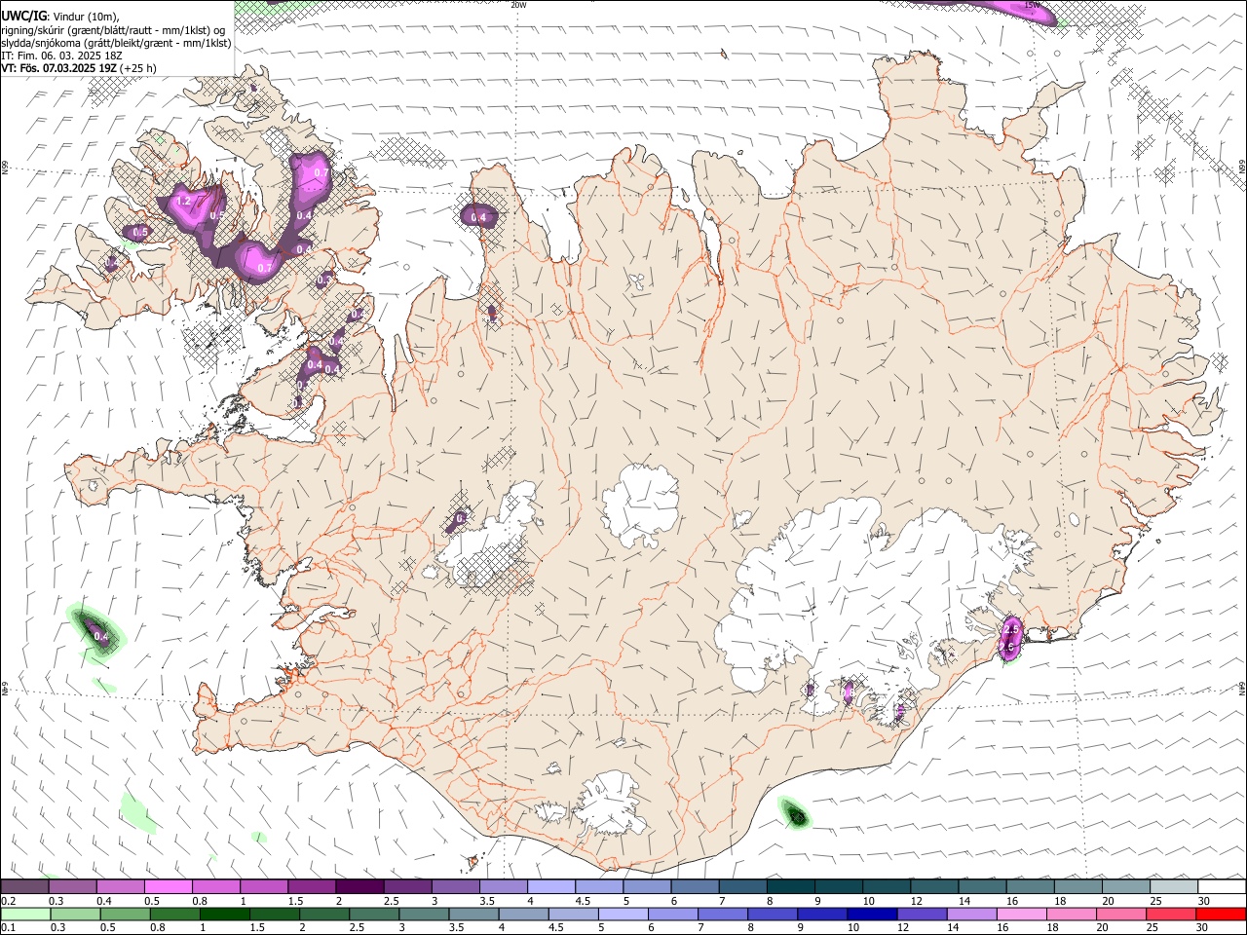Pick the darkest navy 10–12 swatch in lower legend
This screenshot has height=935, width=1247.
coord(872,914)
